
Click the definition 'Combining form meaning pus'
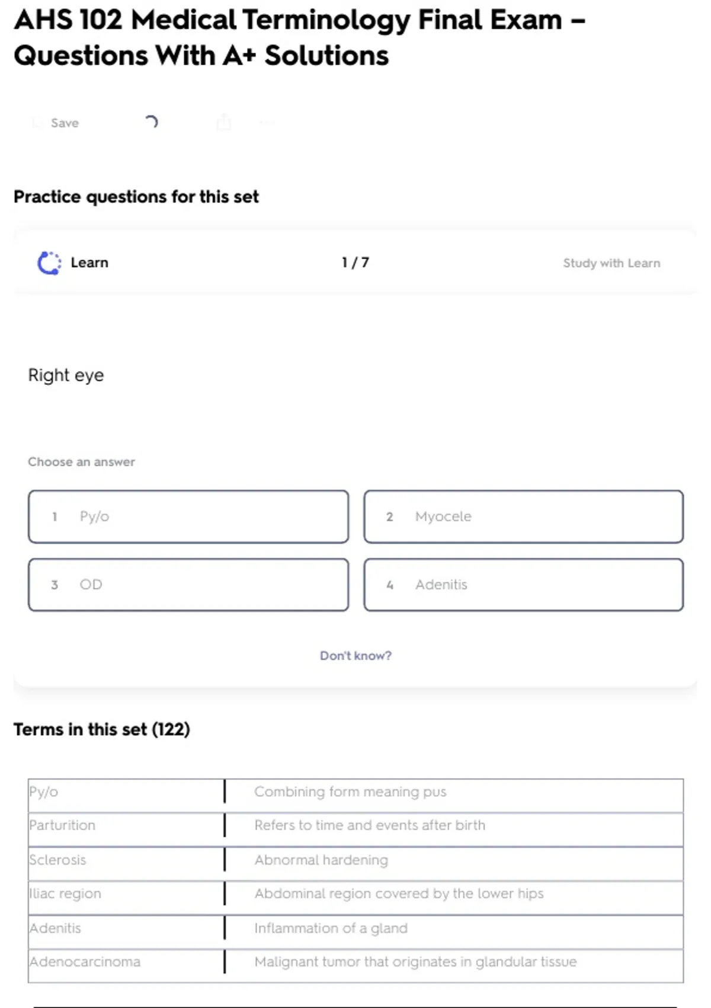(x=350, y=792)
